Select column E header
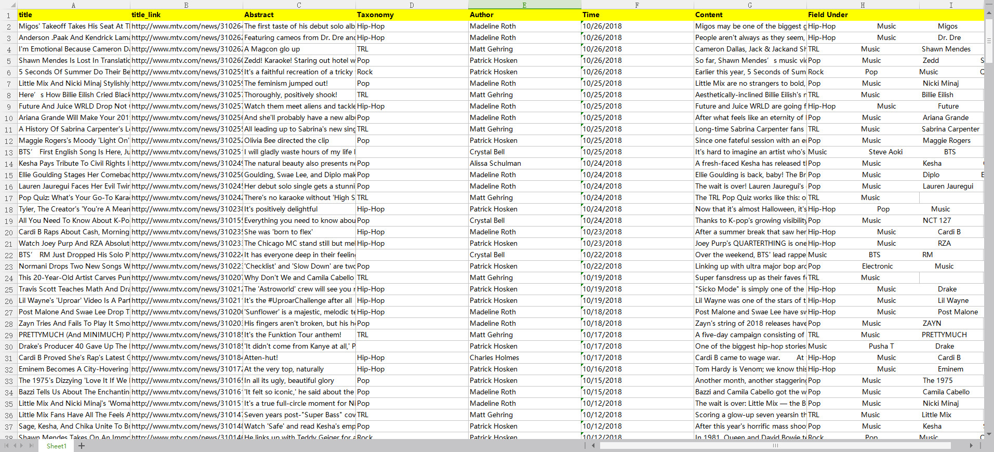This screenshot has height=452, width=994. [524, 5]
